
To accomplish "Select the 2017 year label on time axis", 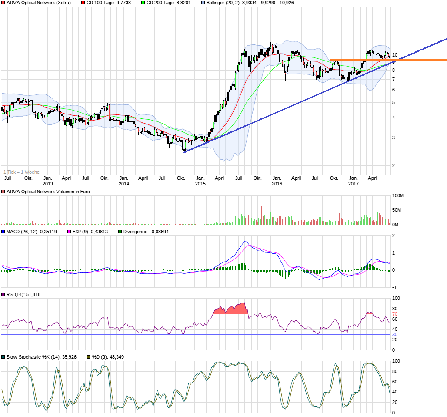I will [353, 184].
